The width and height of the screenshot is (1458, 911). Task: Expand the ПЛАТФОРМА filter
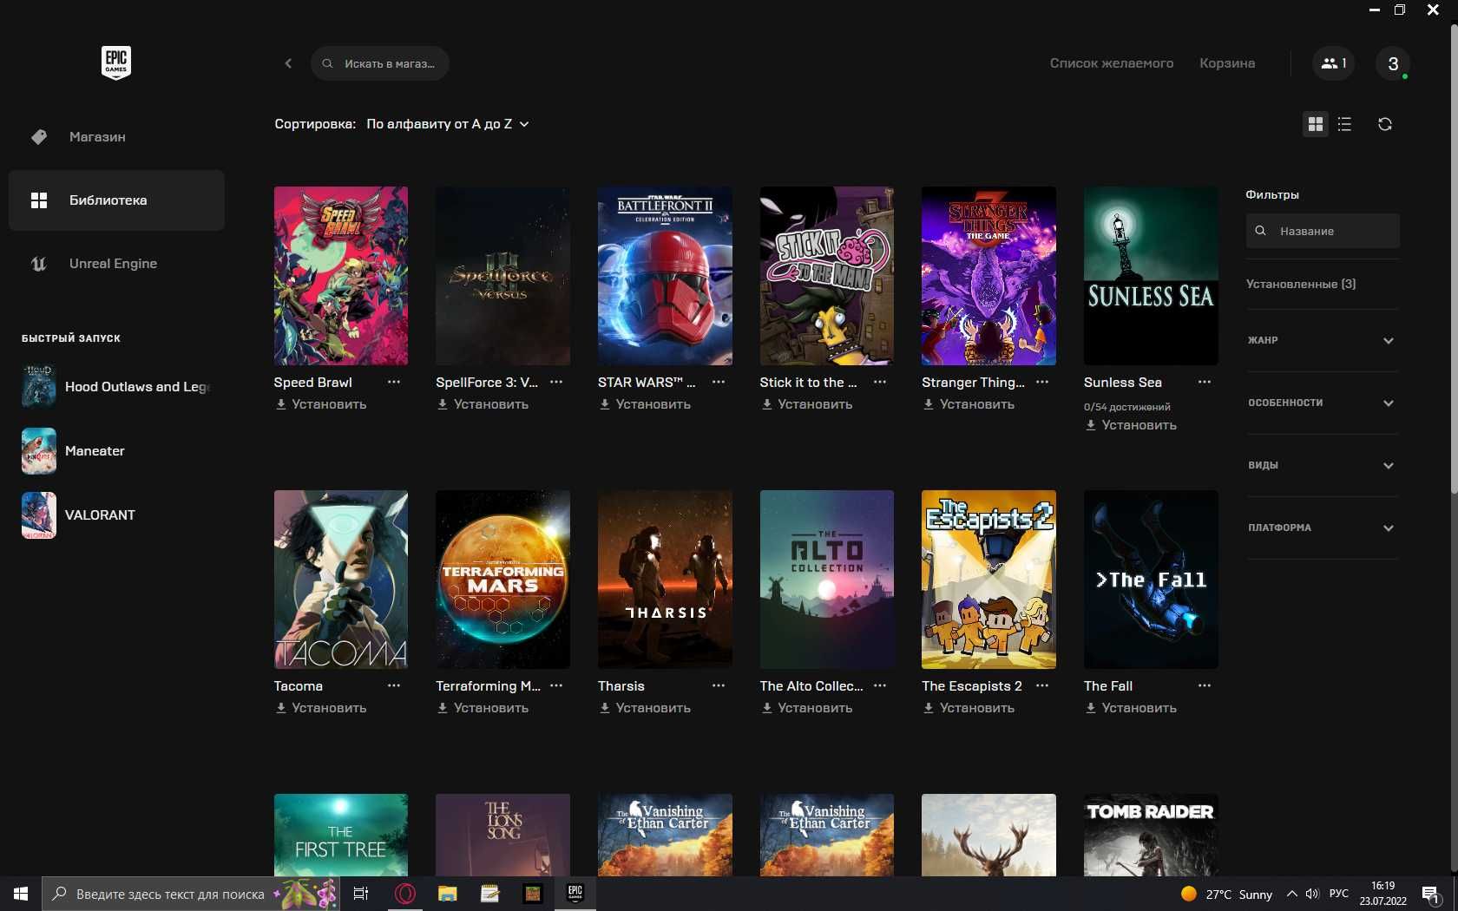click(x=1322, y=528)
